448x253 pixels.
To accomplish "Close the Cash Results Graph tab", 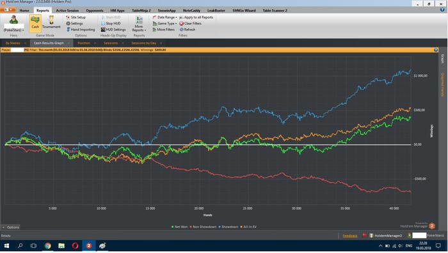I will (x=68, y=43).
